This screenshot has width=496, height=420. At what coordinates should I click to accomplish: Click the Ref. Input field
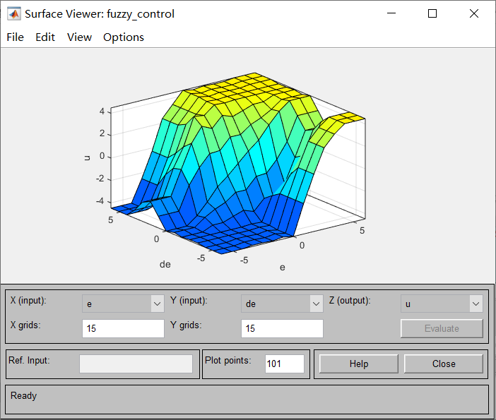click(136, 364)
